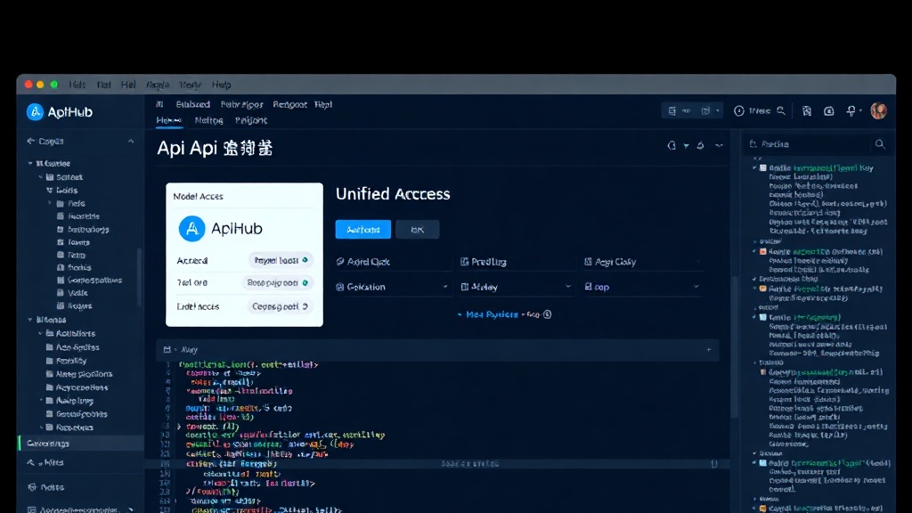The image size is (912, 513).
Task: Click the flame icon in the title row
Action: 700,145
